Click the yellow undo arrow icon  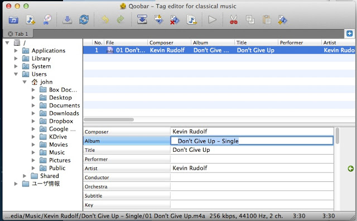click(x=105, y=20)
